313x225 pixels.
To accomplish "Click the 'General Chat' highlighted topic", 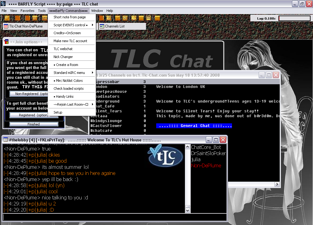I will click(194, 126).
